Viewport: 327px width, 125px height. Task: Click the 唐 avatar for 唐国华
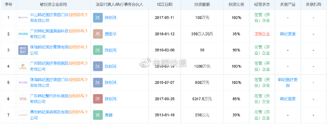(x=98, y=34)
